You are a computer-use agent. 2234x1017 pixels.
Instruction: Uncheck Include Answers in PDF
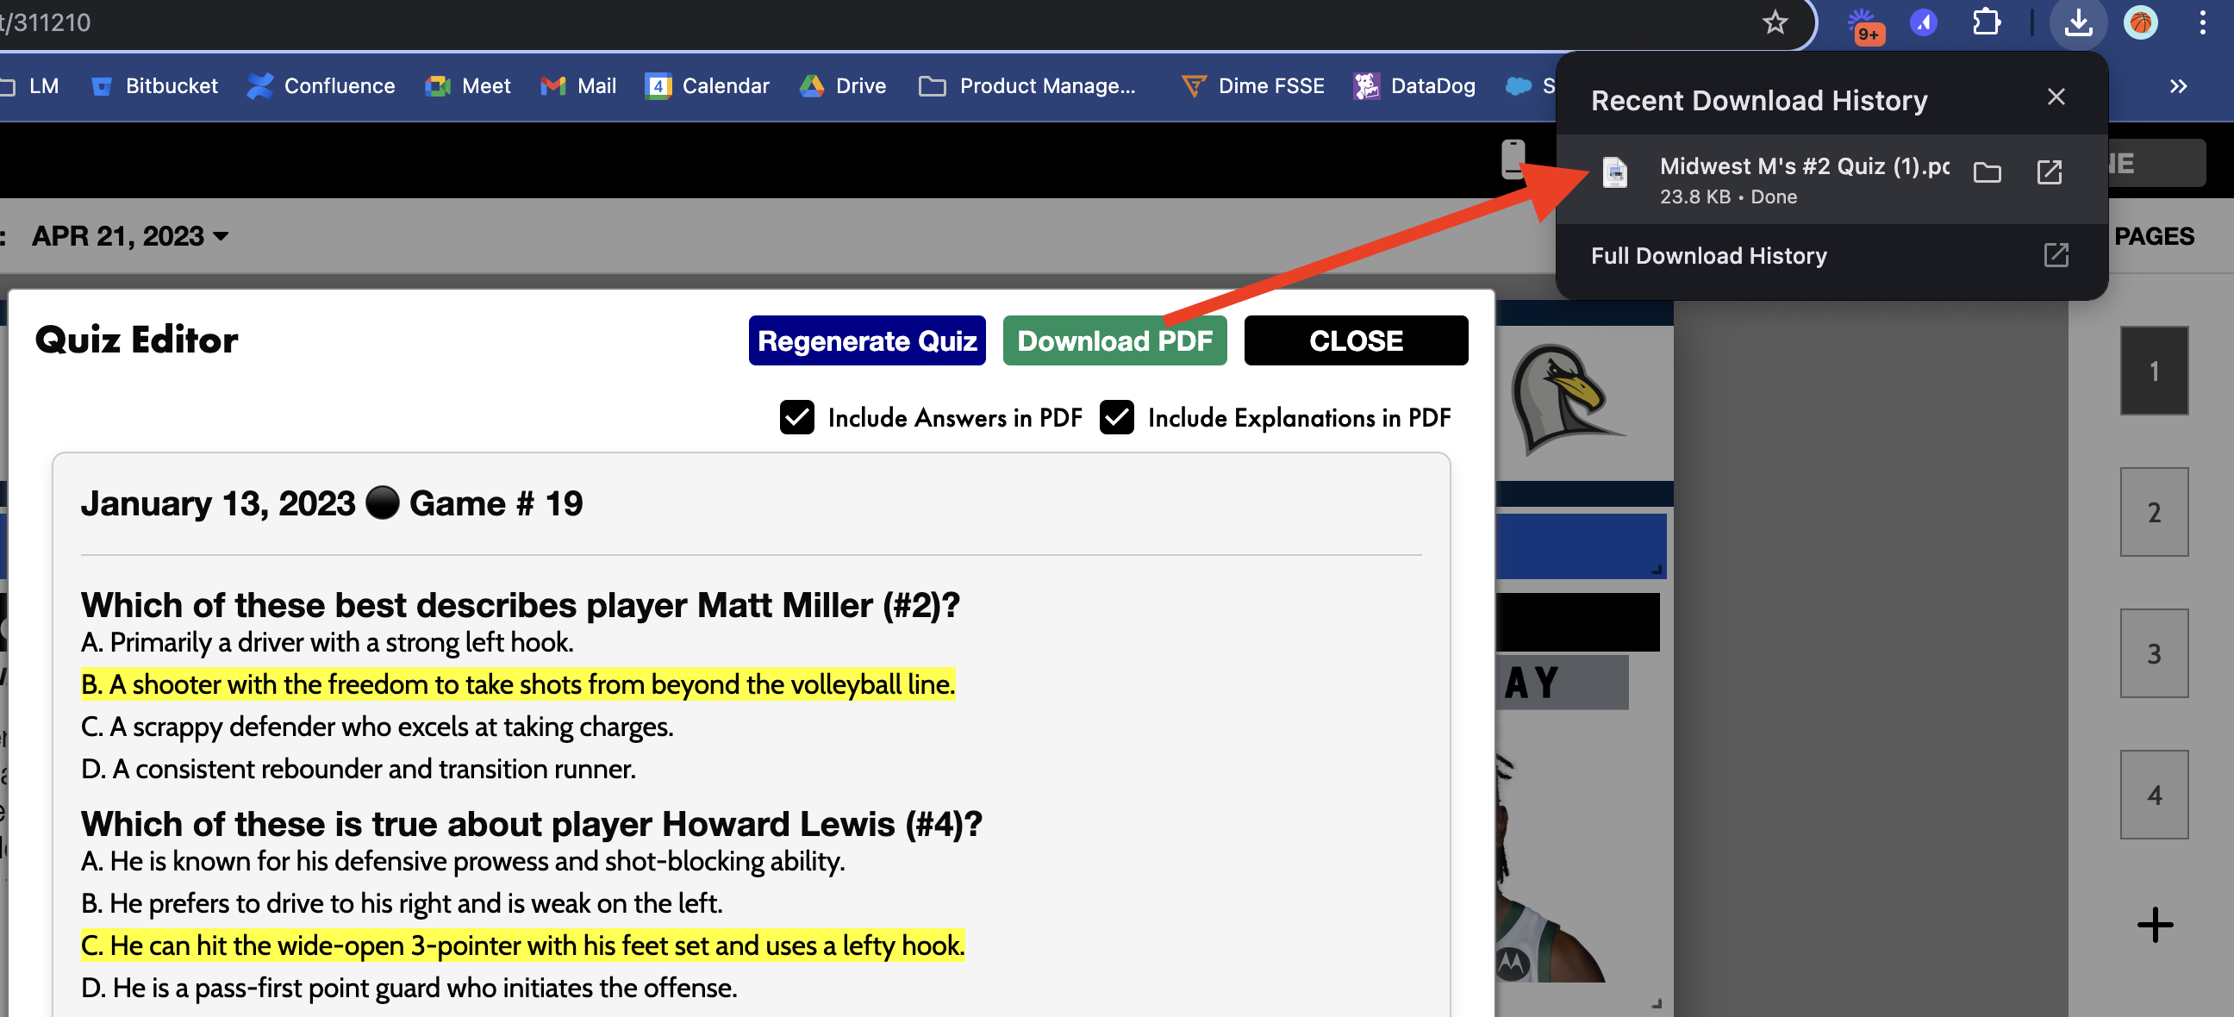click(796, 417)
